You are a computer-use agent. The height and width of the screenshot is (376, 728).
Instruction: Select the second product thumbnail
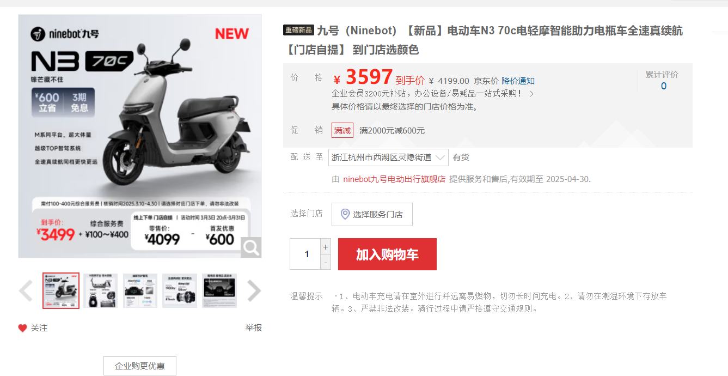100,290
